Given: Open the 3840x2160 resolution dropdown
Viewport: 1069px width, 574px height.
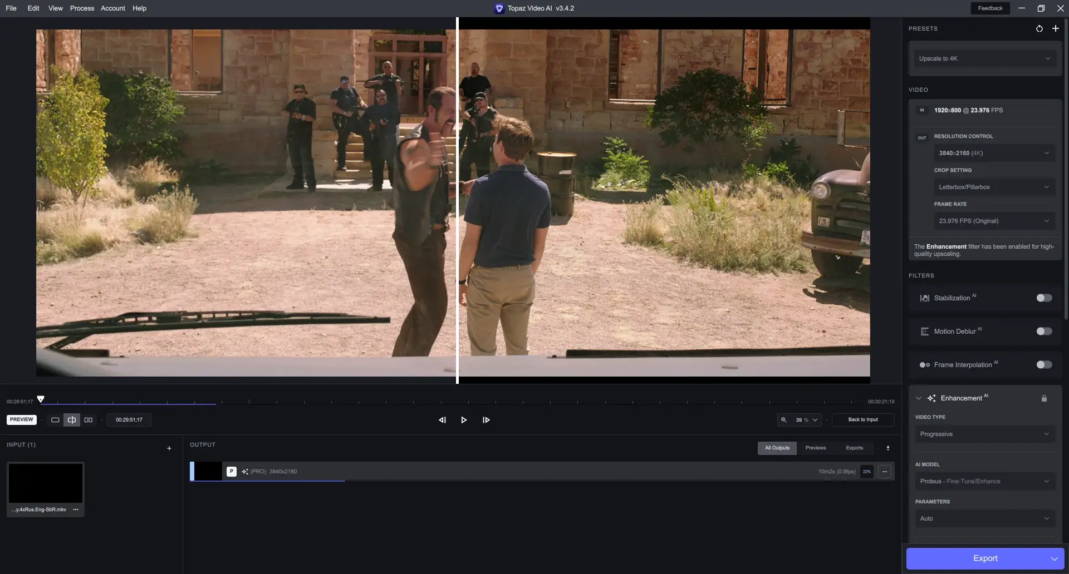Looking at the screenshot, I should (x=994, y=153).
